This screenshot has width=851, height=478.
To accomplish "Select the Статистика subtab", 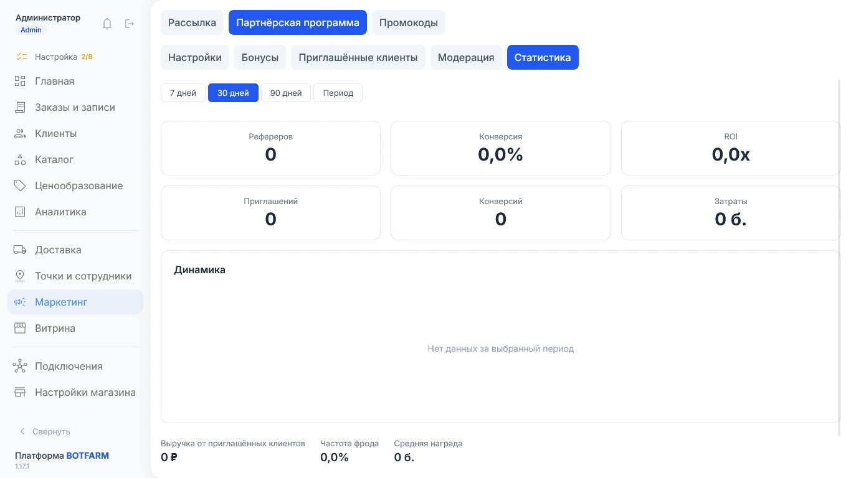I will [x=543, y=57].
